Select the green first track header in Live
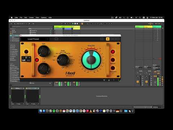Viewport: 173px width, 130px height. (x=58, y=27)
